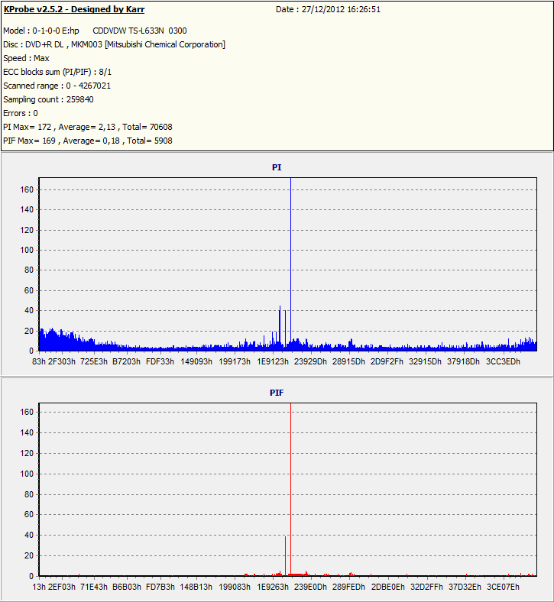Click the B7203h axis label
The width and height of the screenshot is (554, 602).
(x=126, y=361)
